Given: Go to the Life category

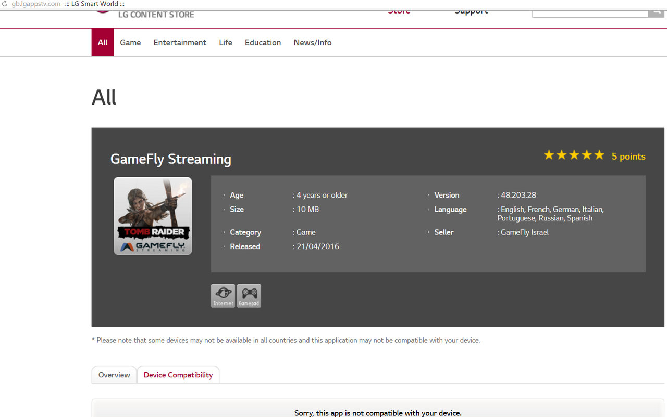Looking at the screenshot, I should click(226, 43).
